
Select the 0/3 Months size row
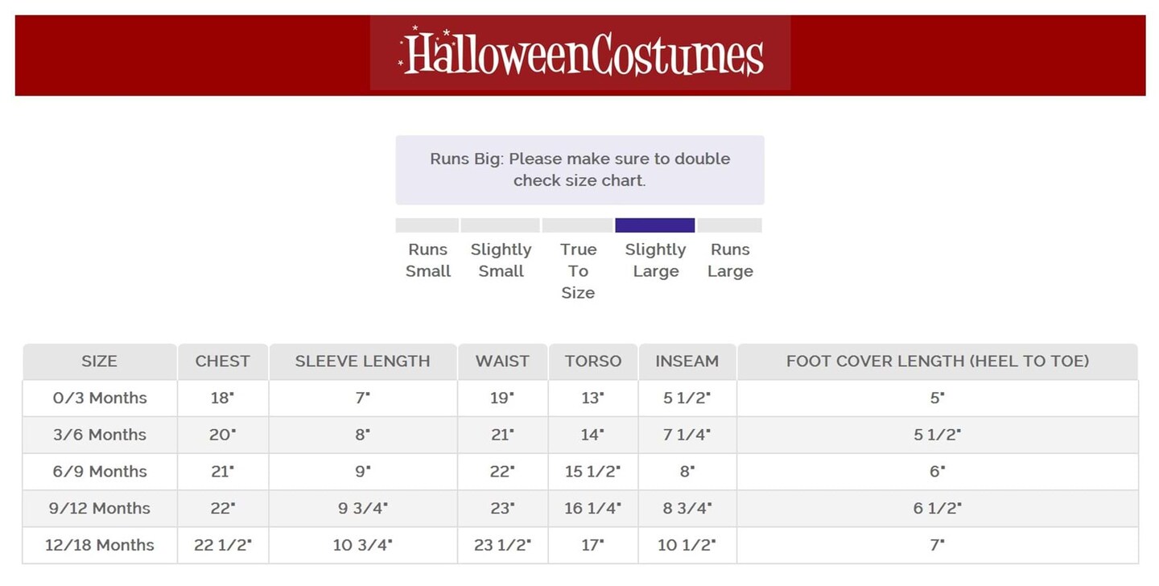(100, 398)
